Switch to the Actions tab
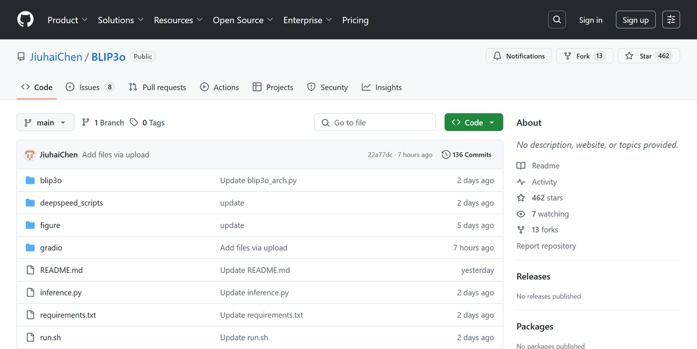The image size is (697, 349). point(219,88)
